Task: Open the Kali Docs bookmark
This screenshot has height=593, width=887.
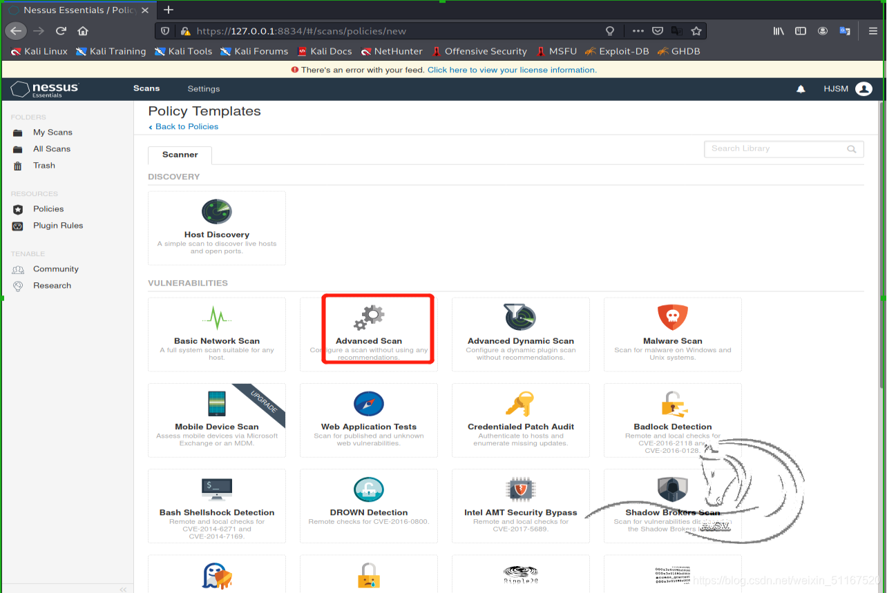Action: (x=325, y=51)
